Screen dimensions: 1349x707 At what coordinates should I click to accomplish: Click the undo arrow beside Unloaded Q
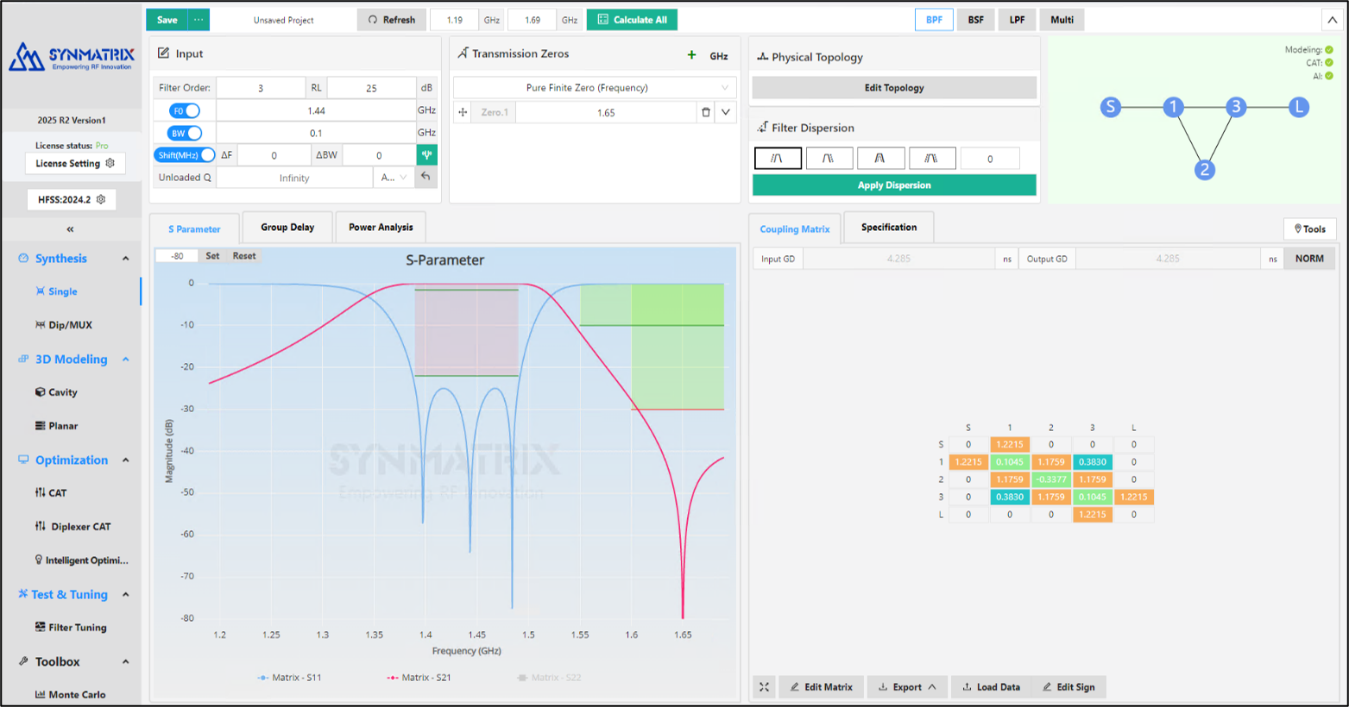click(x=426, y=177)
